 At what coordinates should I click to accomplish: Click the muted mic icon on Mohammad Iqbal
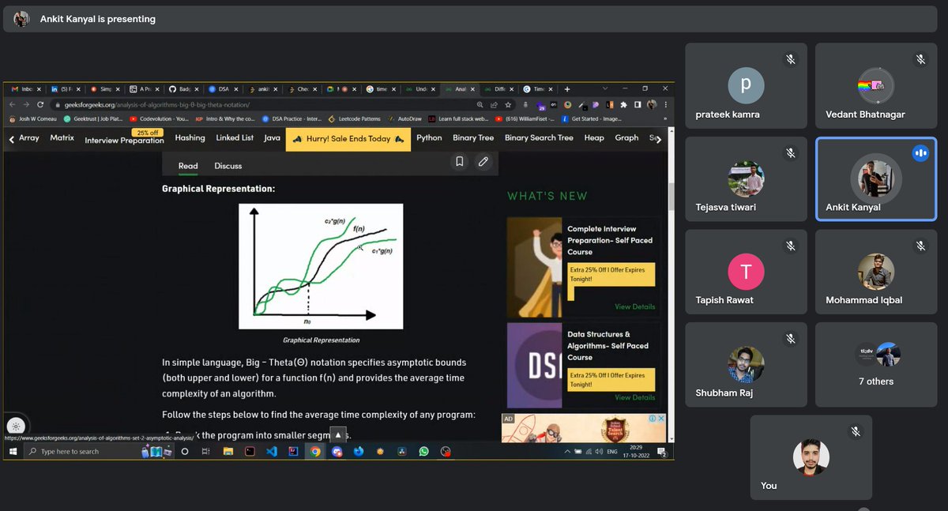tap(920, 246)
